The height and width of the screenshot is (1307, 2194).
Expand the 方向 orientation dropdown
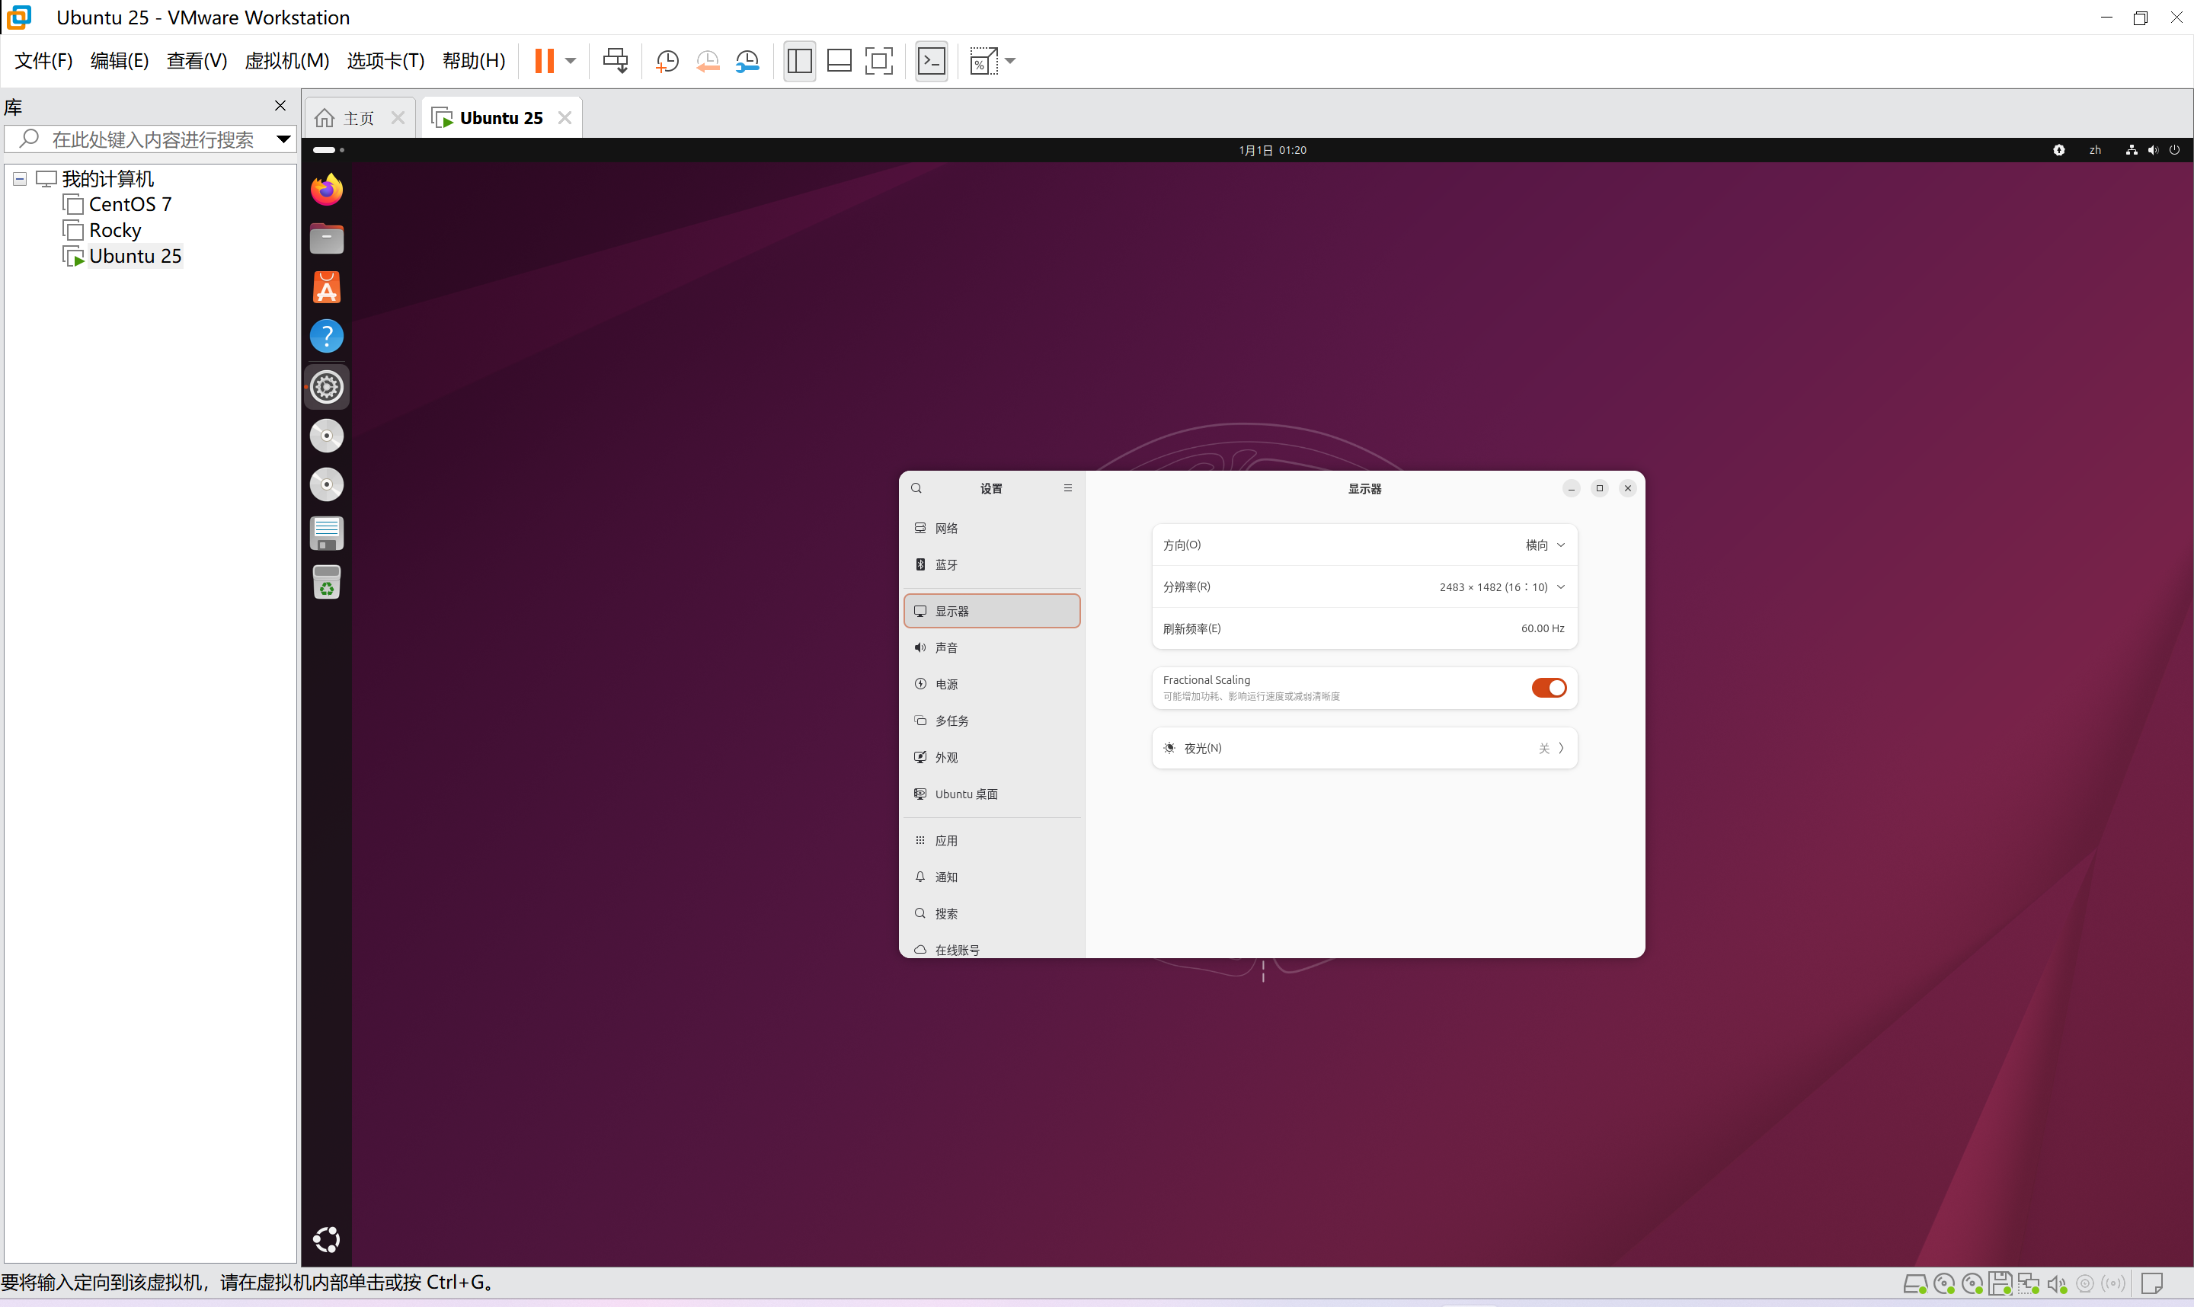(x=1544, y=545)
